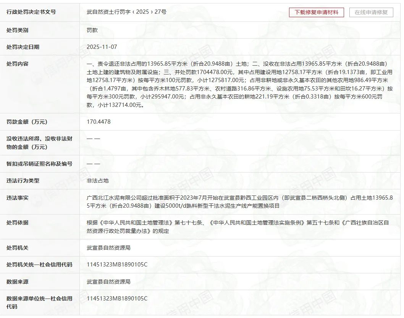Click the 处罚机关 label
The width and height of the screenshot is (404, 318).
tap(17, 248)
